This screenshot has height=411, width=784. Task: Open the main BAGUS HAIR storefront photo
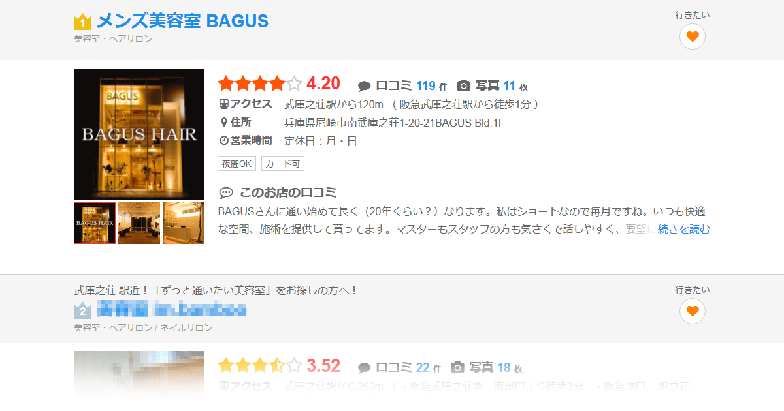[x=139, y=134]
